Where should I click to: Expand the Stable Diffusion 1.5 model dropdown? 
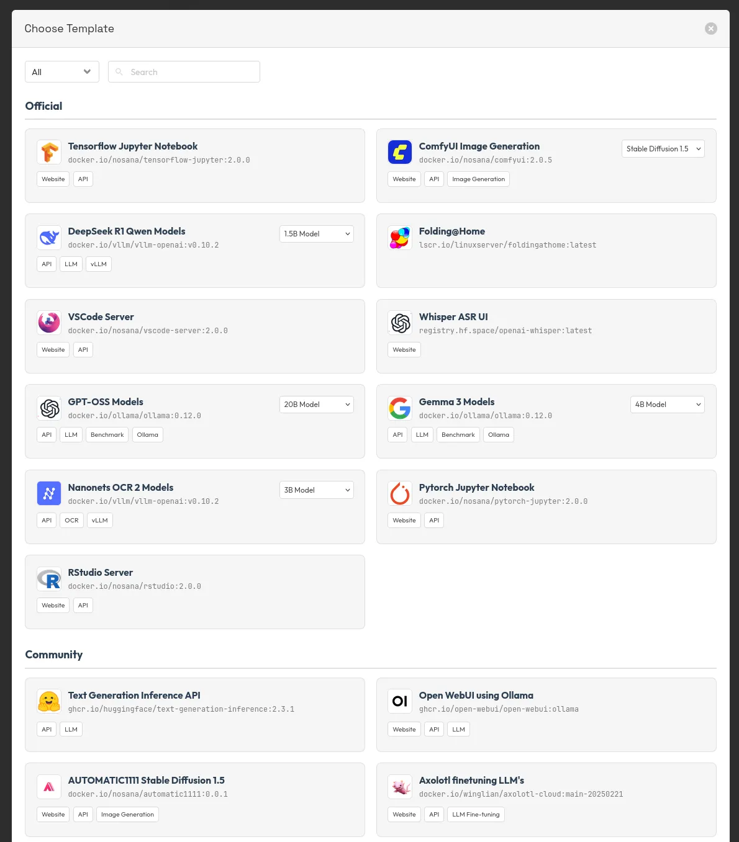tap(663, 149)
